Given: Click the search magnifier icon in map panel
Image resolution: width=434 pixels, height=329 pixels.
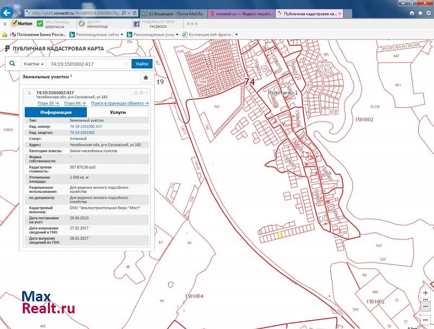Looking at the screenshot, I should point(11,64).
